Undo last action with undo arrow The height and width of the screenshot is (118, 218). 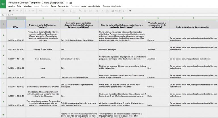point(14,11)
